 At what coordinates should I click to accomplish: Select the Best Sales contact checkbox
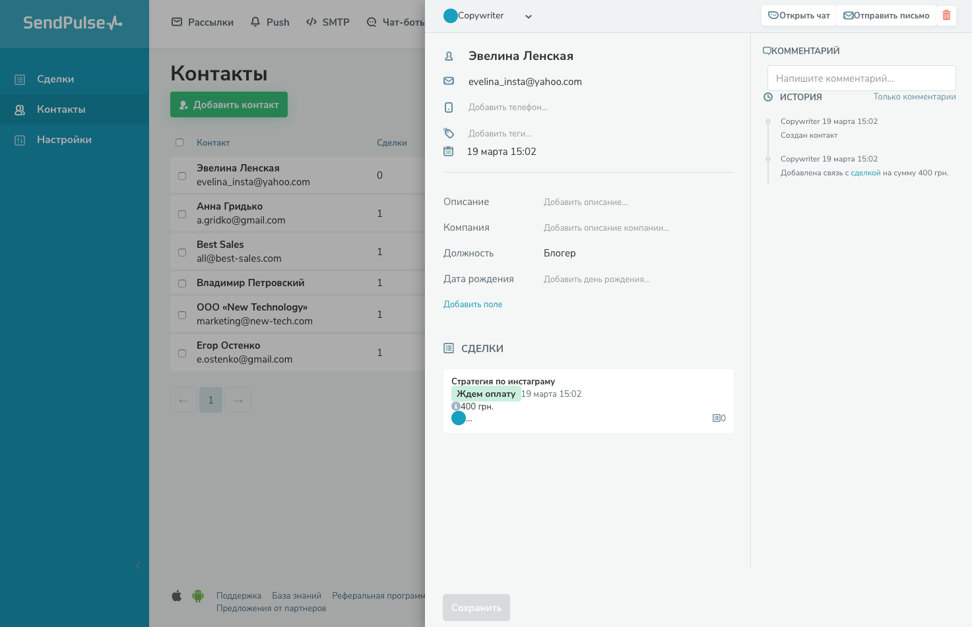[x=182, y=253]
